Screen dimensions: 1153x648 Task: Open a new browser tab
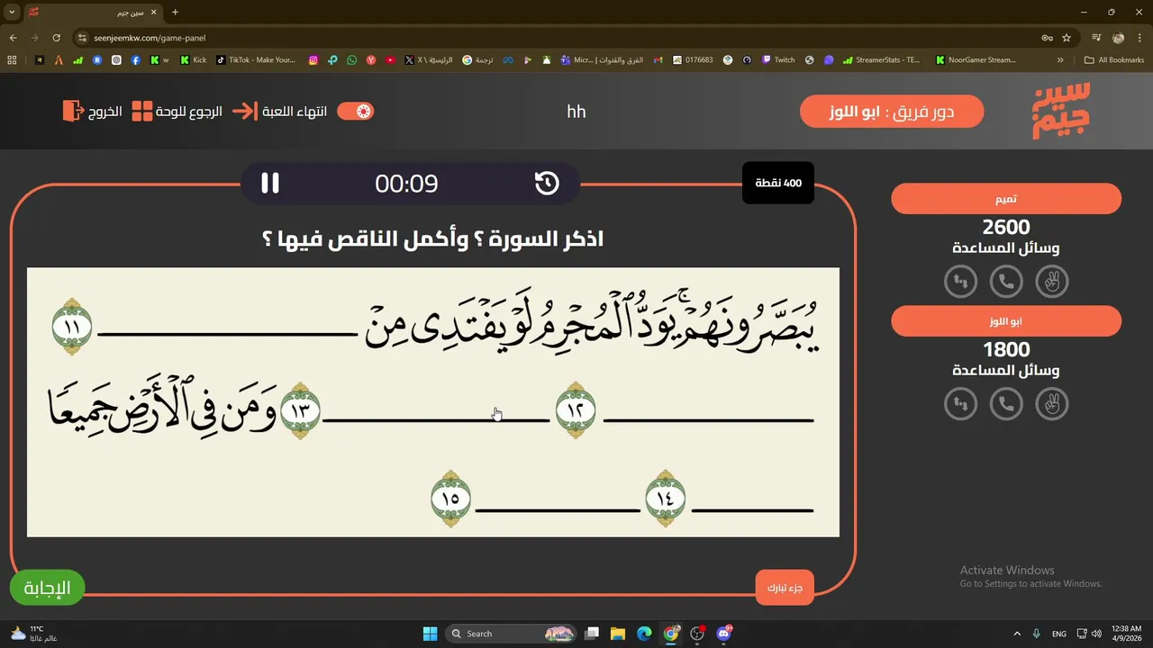click(x=175, y=13)
